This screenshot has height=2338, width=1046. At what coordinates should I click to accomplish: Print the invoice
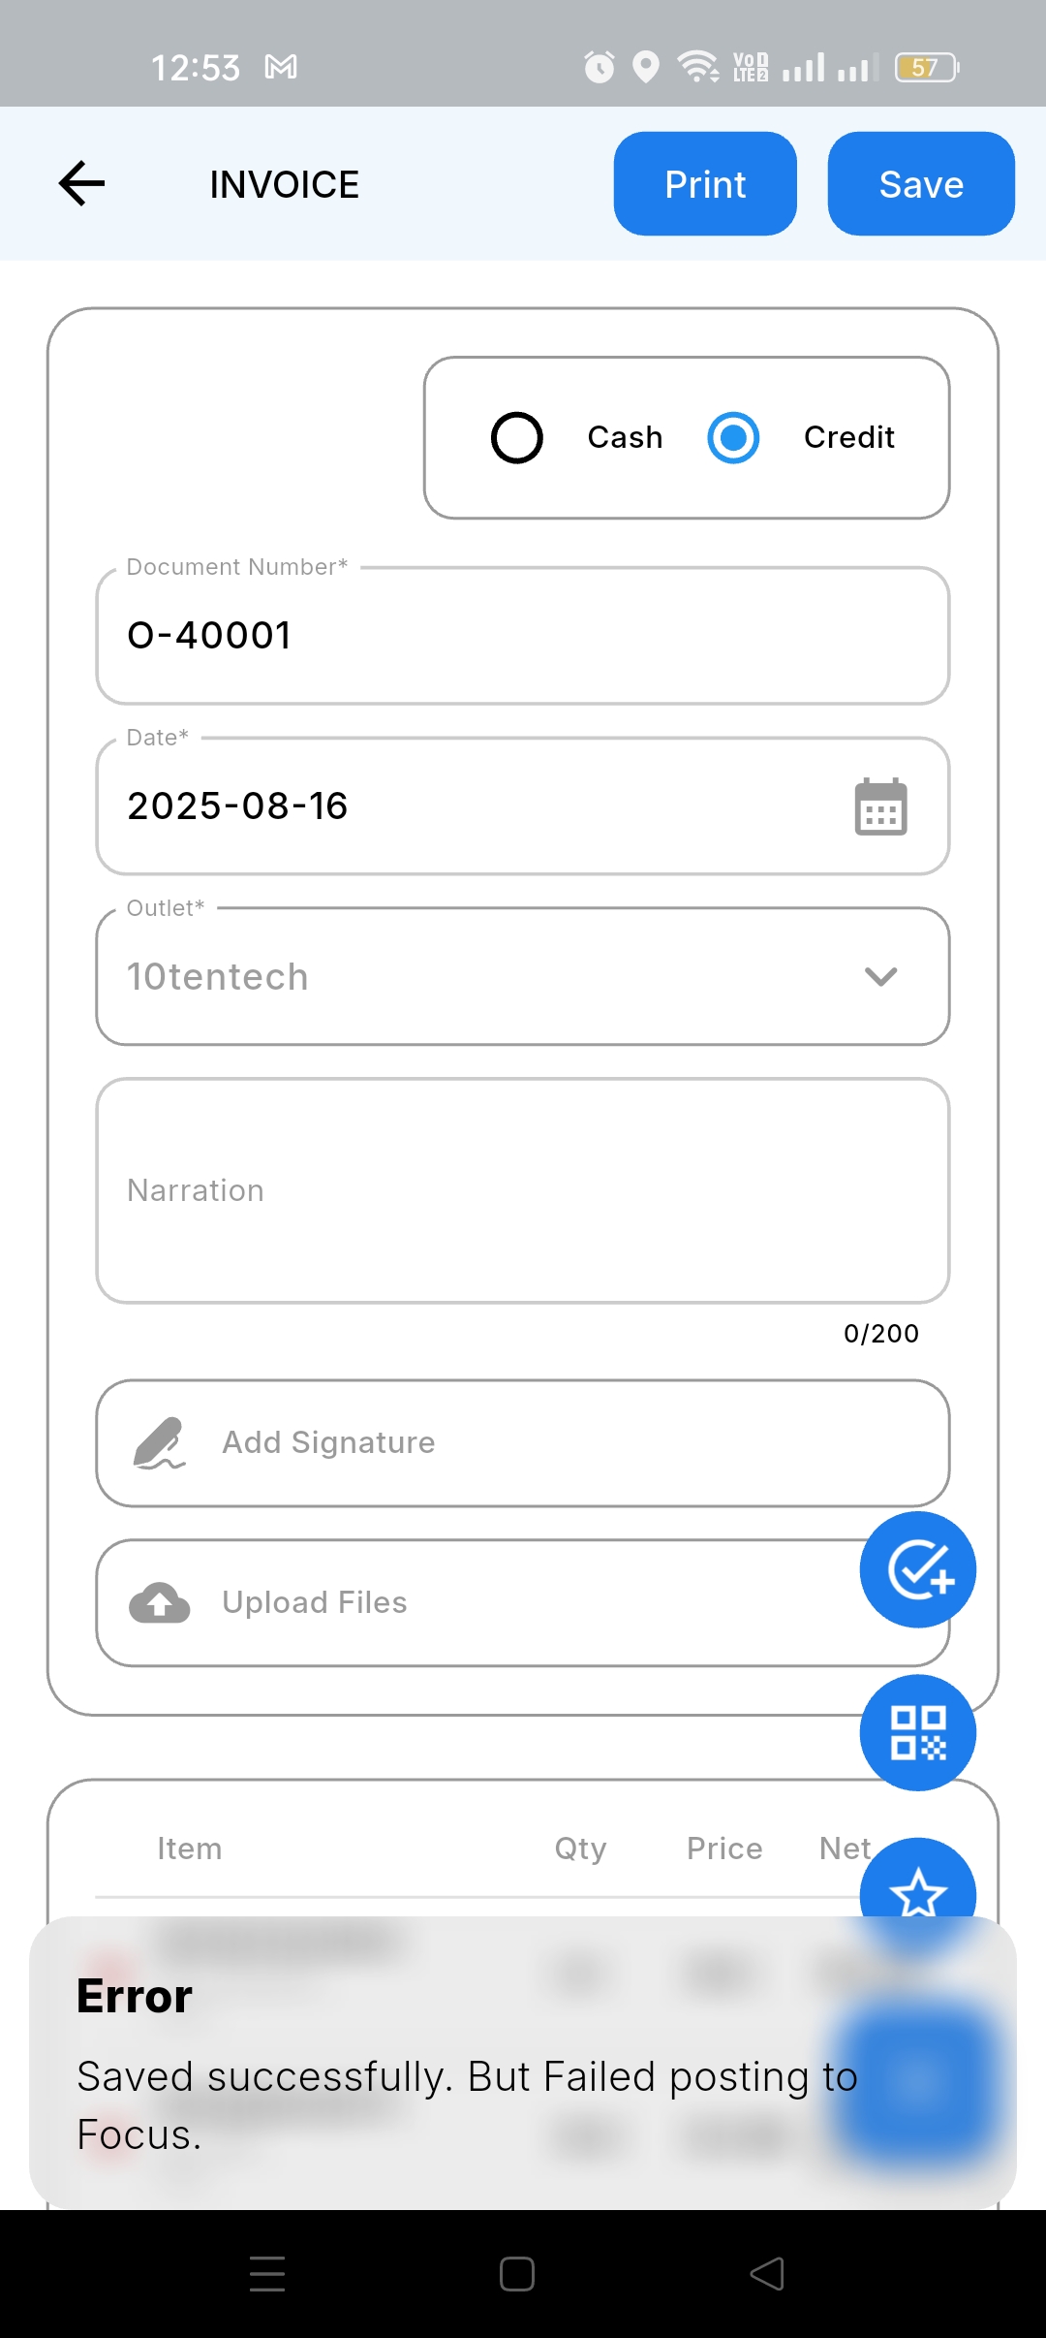point(705,184)
